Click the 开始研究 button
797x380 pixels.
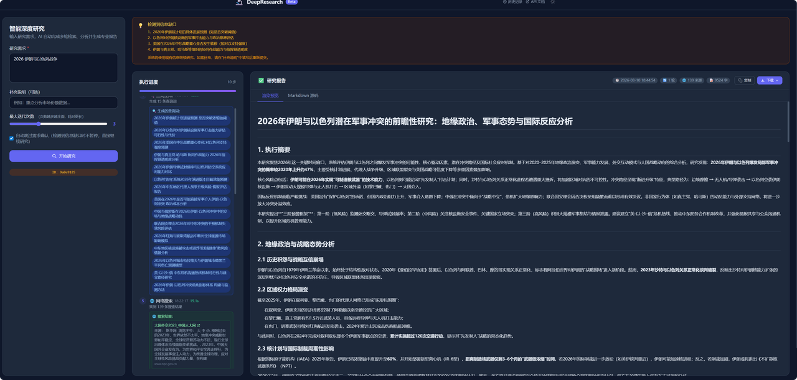(x=64, y=156)
